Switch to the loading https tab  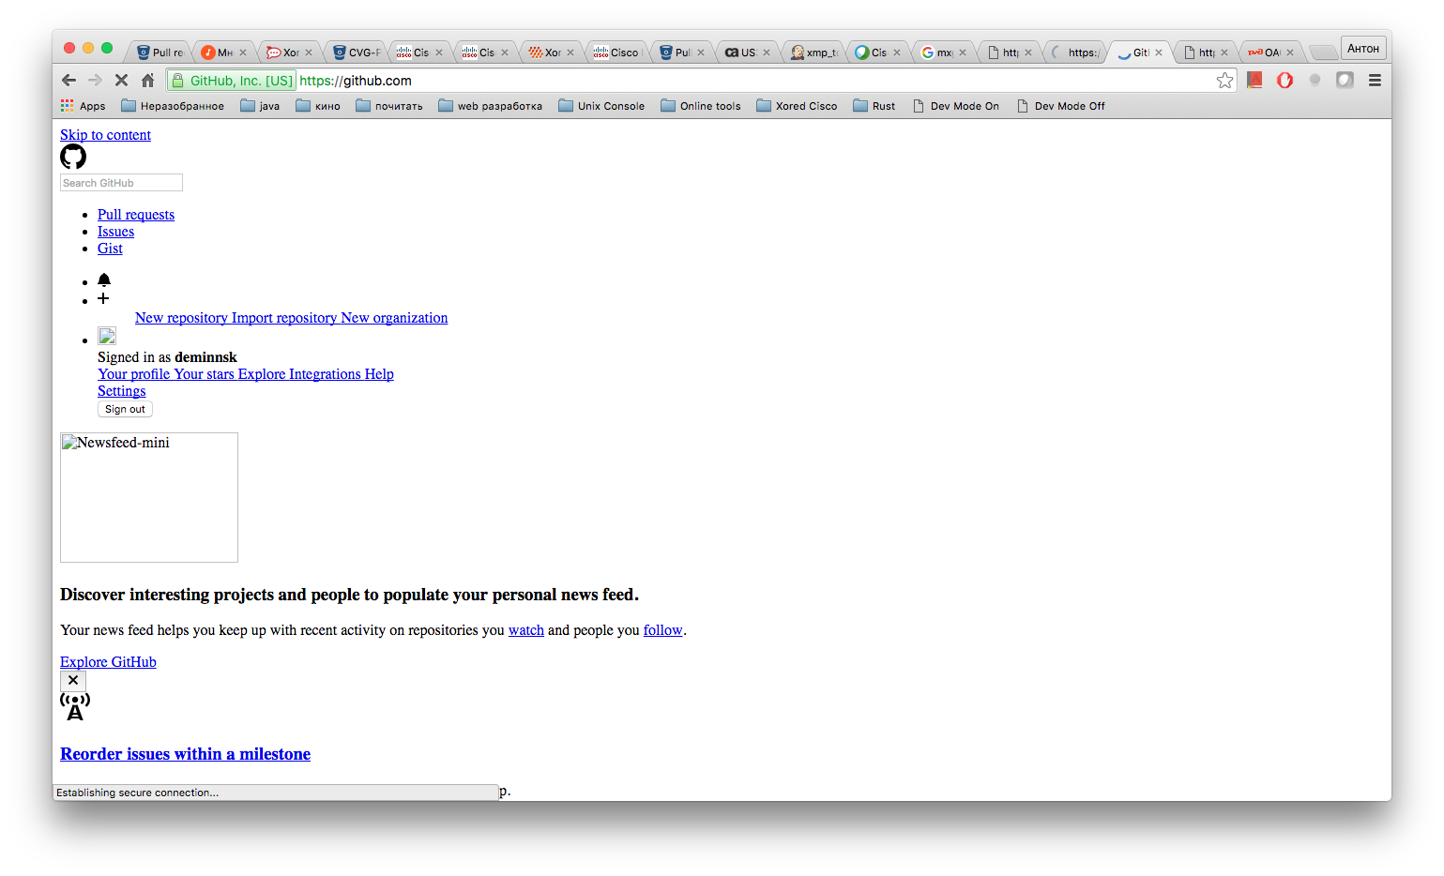pos(1074,53)
